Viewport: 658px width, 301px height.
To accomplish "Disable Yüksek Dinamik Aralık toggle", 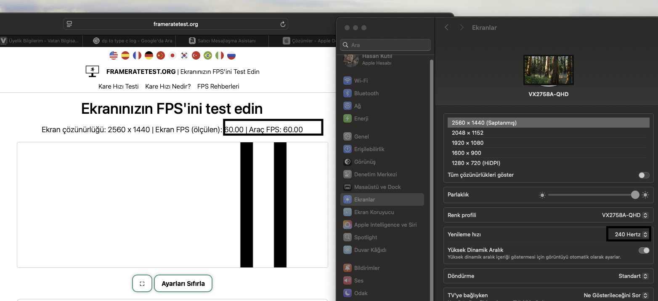I will pos(644,250).
